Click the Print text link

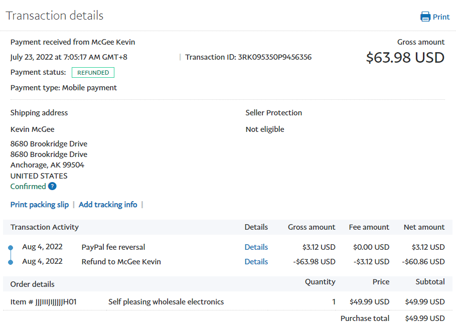tap(441, 17)
